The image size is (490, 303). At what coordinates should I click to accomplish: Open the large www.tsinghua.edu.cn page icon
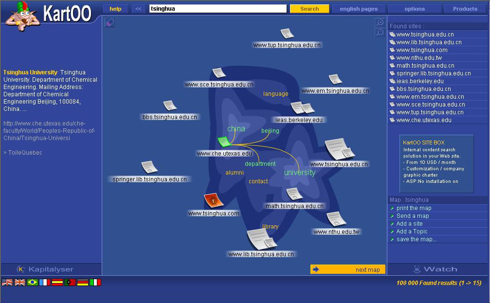tap(340, 149)
